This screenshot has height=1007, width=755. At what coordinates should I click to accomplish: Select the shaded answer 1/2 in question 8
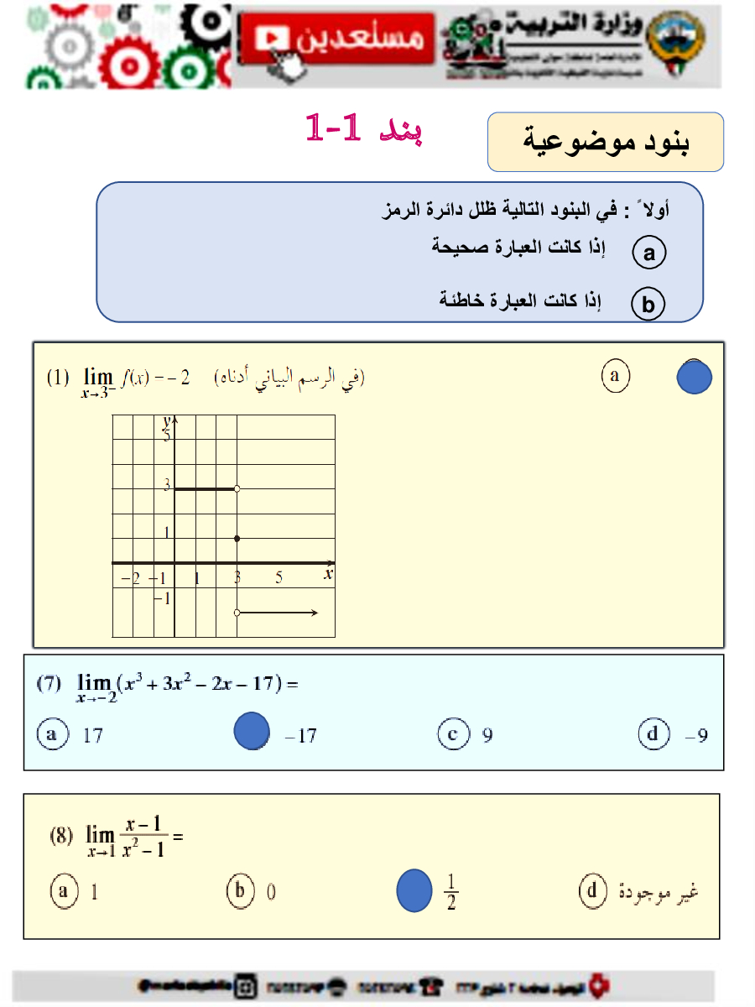coord(413,890)
